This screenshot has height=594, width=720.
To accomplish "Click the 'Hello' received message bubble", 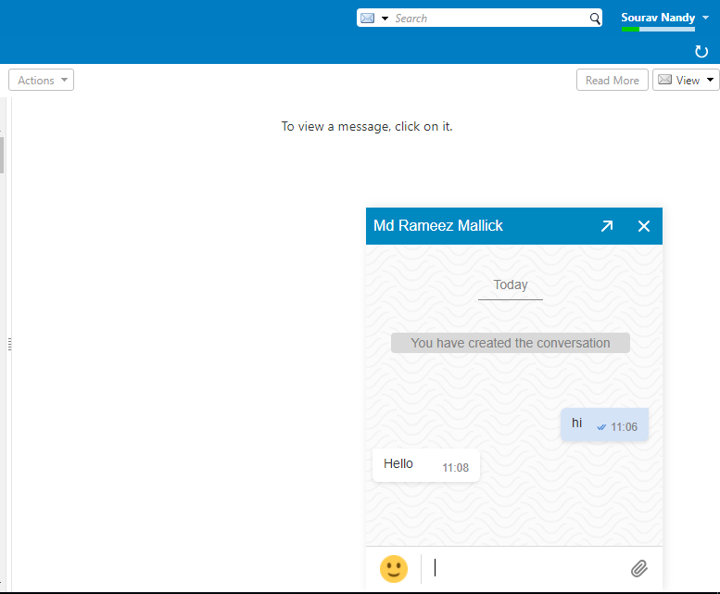I will coord(426,465).
